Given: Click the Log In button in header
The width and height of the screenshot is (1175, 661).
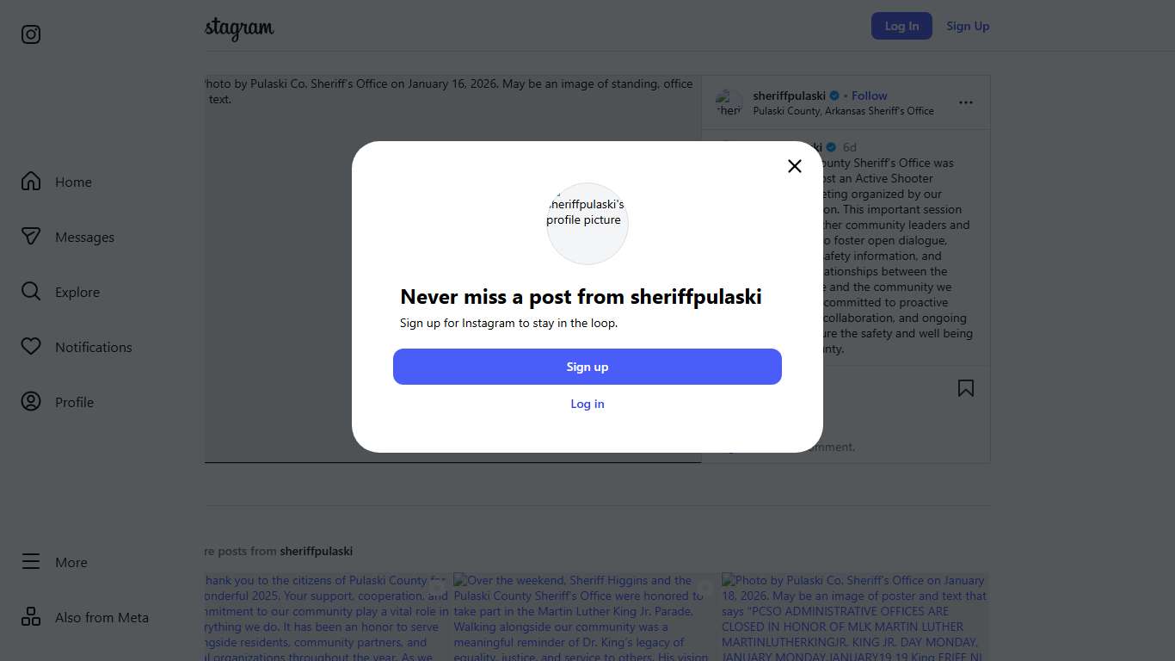Looking at the screenshot, I should (901, 26).
